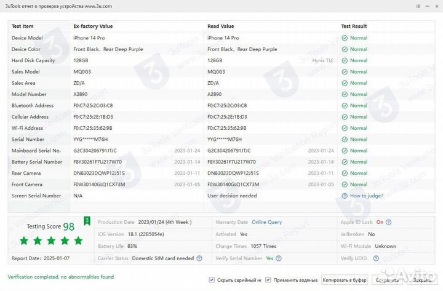The height and width of the screenshot is (291, 443).
Task: Click the 'Ex-factory Value' column header
Action: [x=93, y=26]
